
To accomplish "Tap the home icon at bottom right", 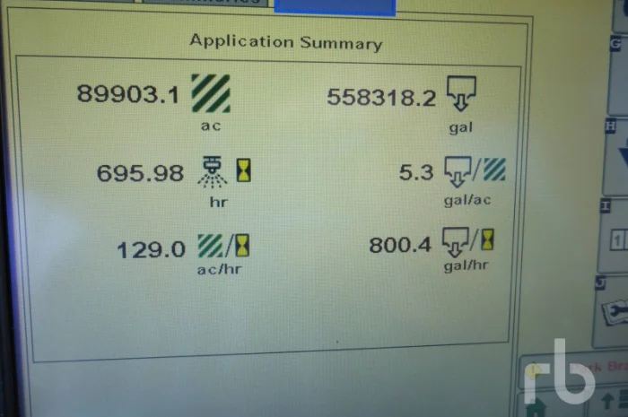I will (x=535, y=406).
